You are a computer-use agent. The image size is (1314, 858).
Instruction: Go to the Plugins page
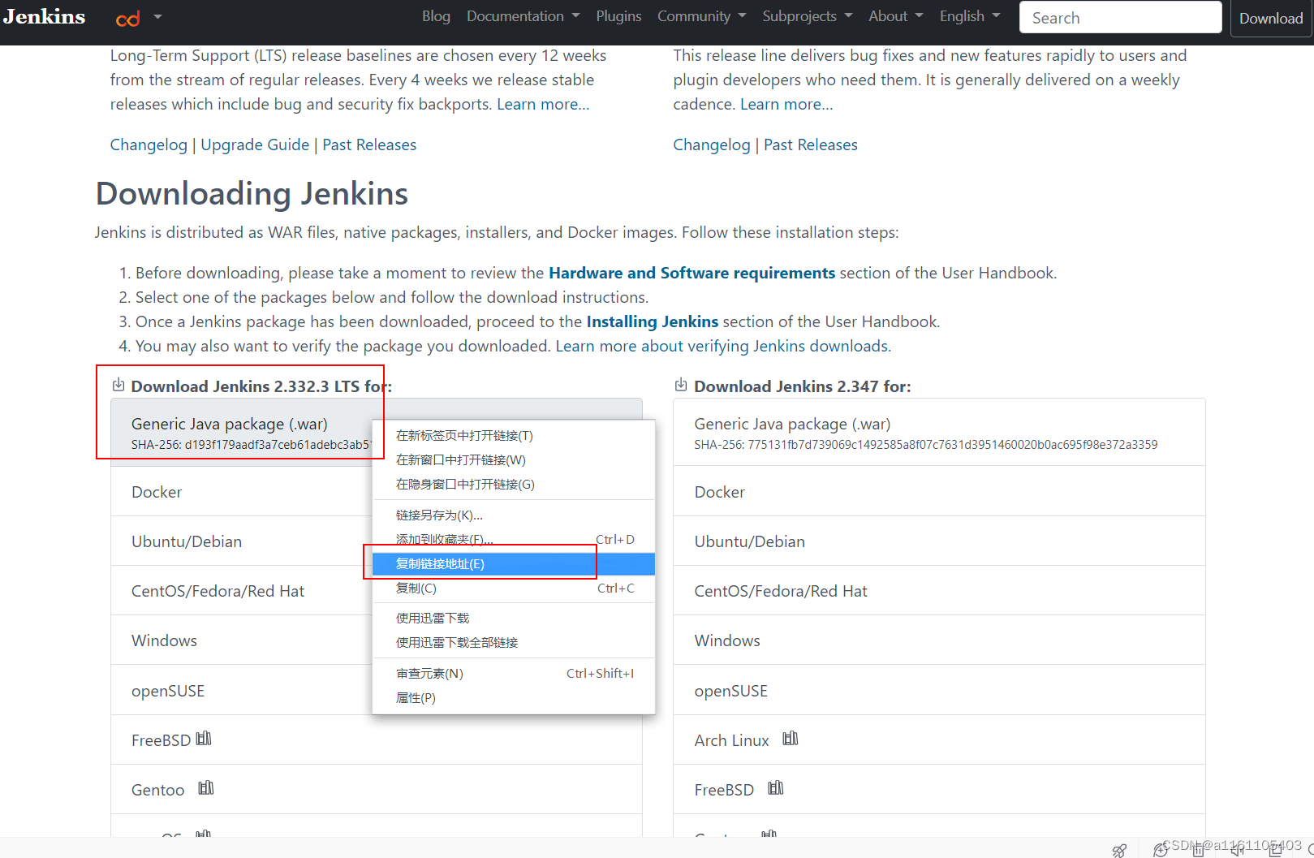(618, 16)
